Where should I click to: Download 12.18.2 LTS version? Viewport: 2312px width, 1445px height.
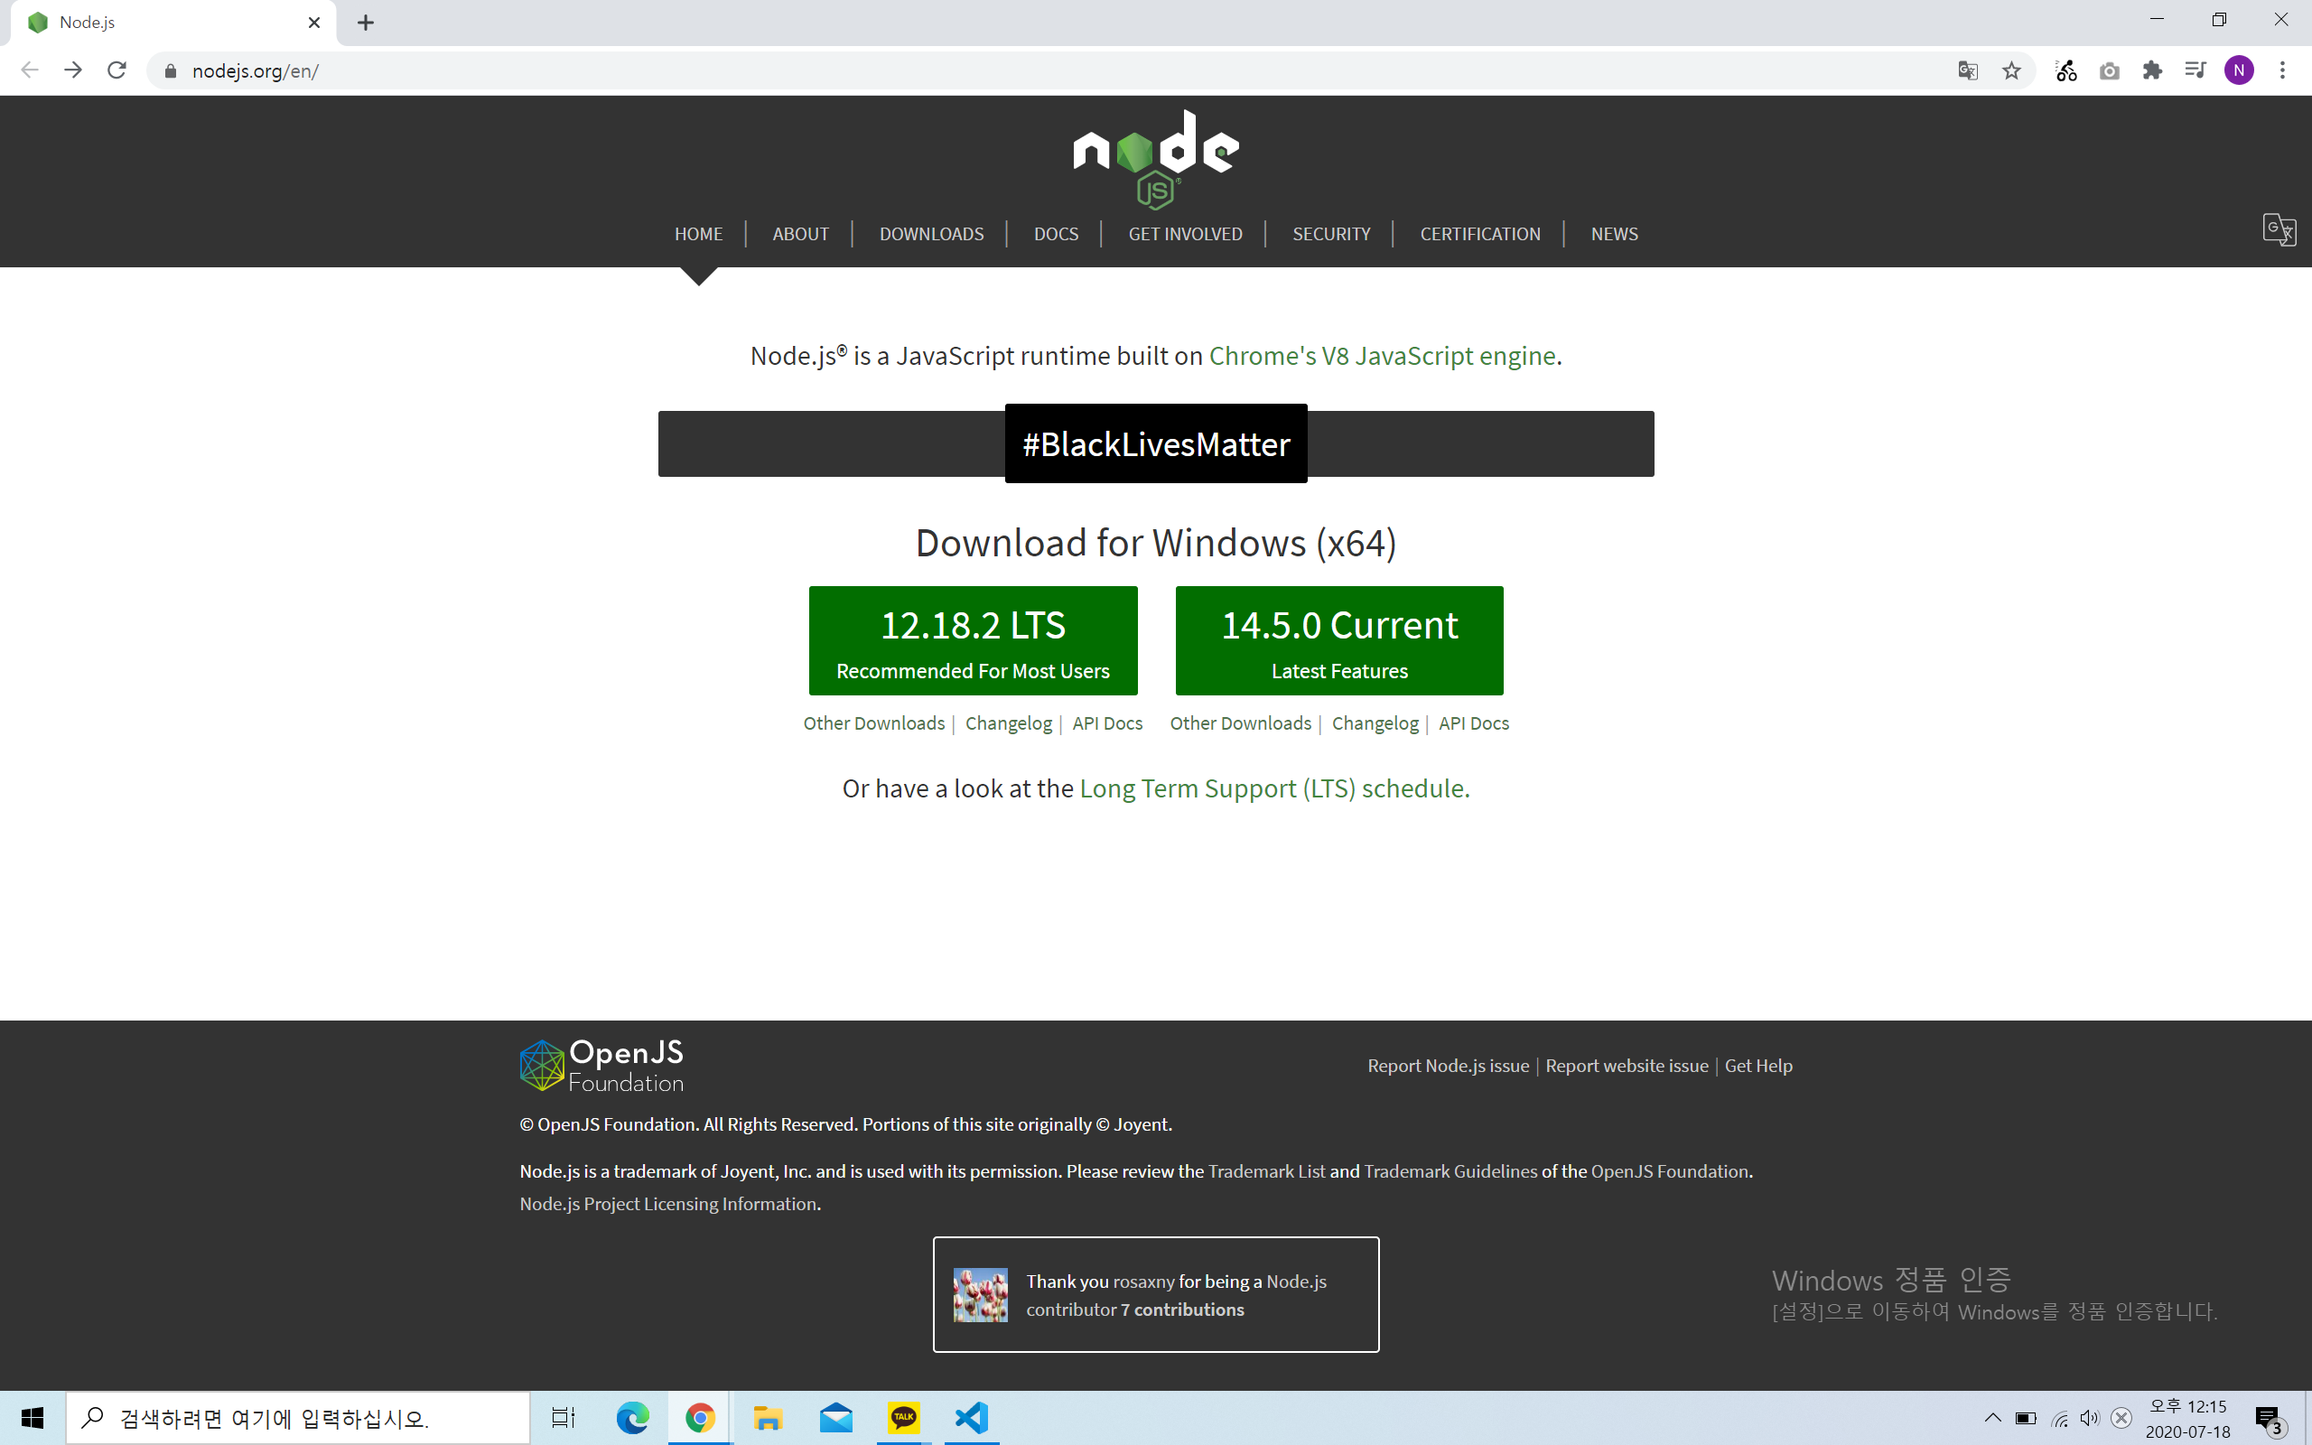[973, 640]
